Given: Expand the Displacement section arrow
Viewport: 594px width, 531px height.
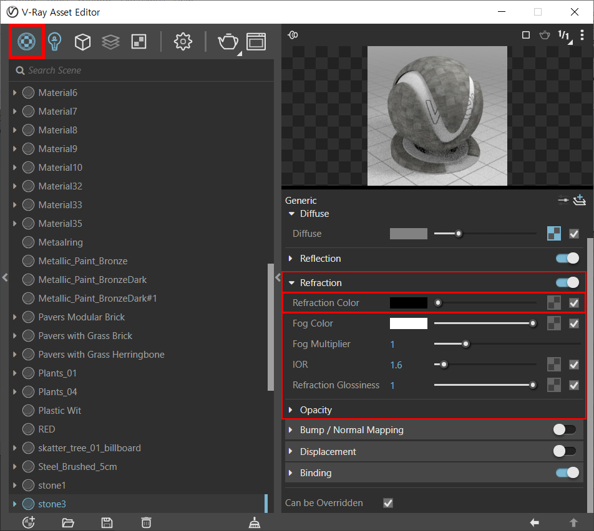Looking at the screenshot, I should click(x=291, y=451).
